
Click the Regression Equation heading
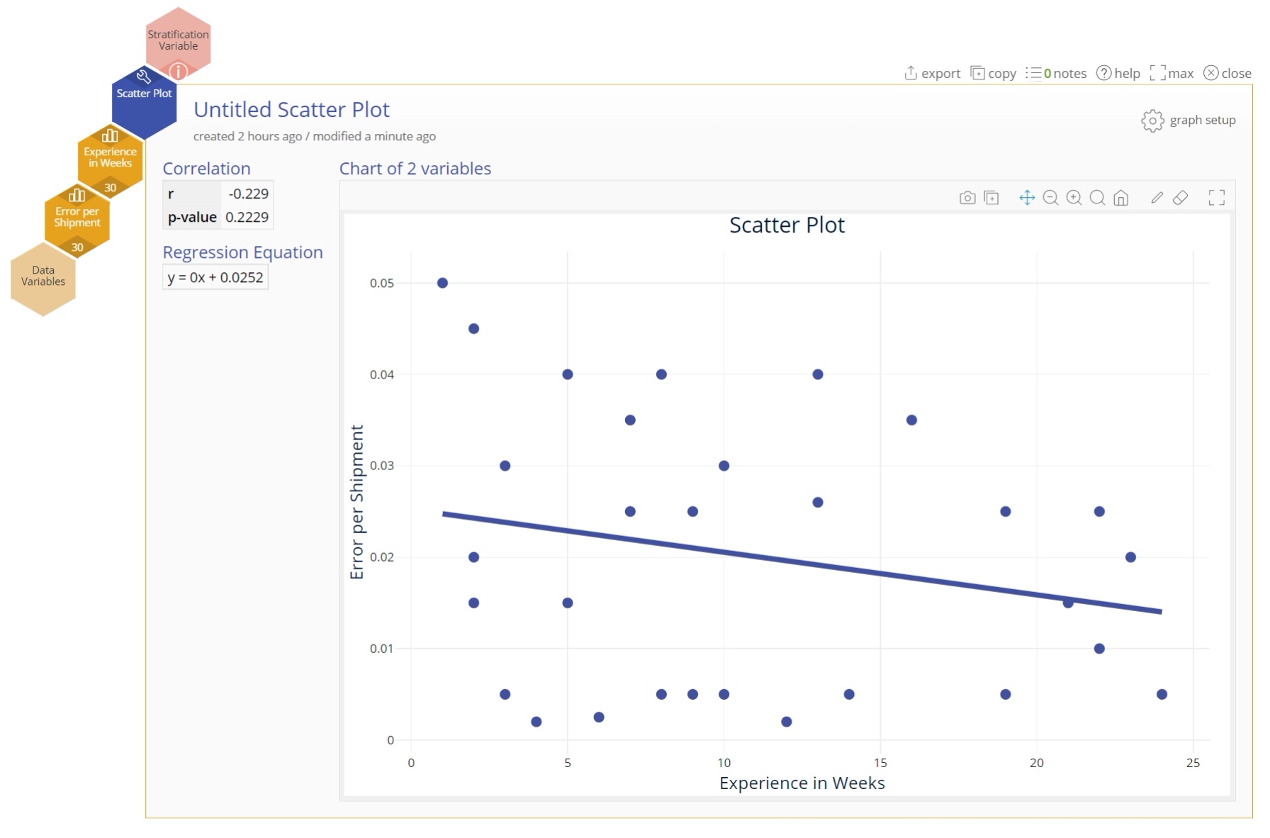242,252
